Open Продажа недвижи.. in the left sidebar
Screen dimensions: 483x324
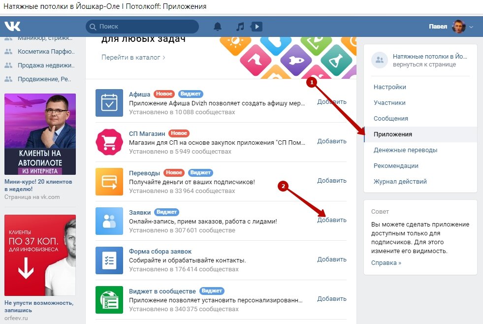click(x=46, y=65)
